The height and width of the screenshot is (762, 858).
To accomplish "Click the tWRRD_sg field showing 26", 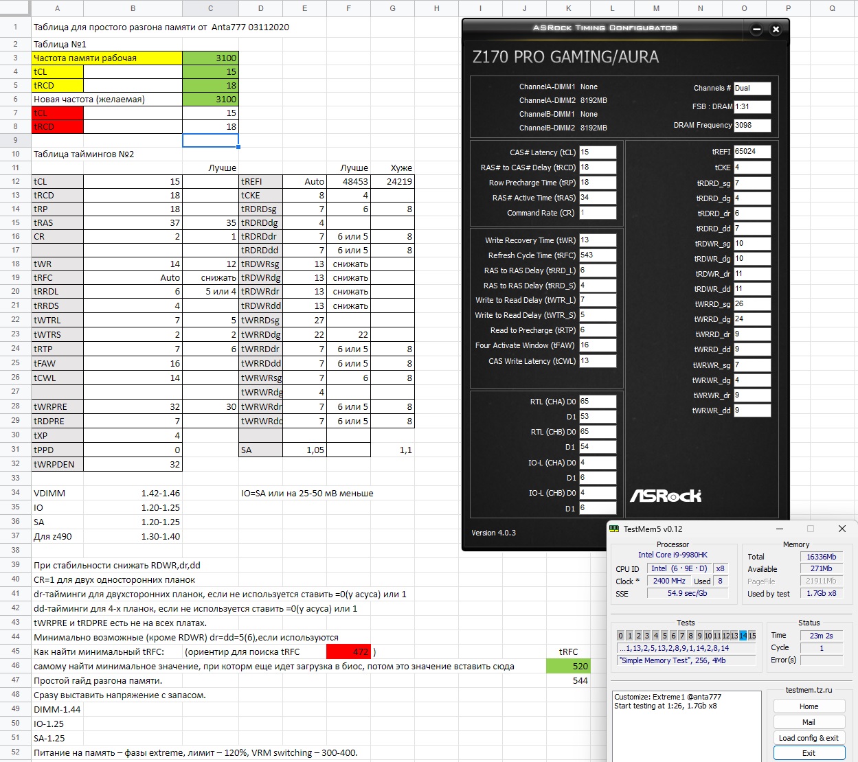I will click(x=752, y=304).
